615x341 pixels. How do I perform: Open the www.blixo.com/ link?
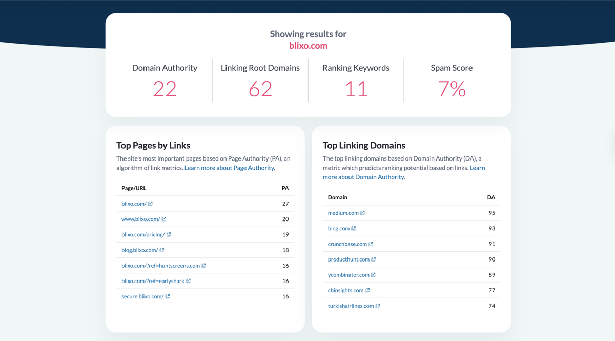[141, 219]
